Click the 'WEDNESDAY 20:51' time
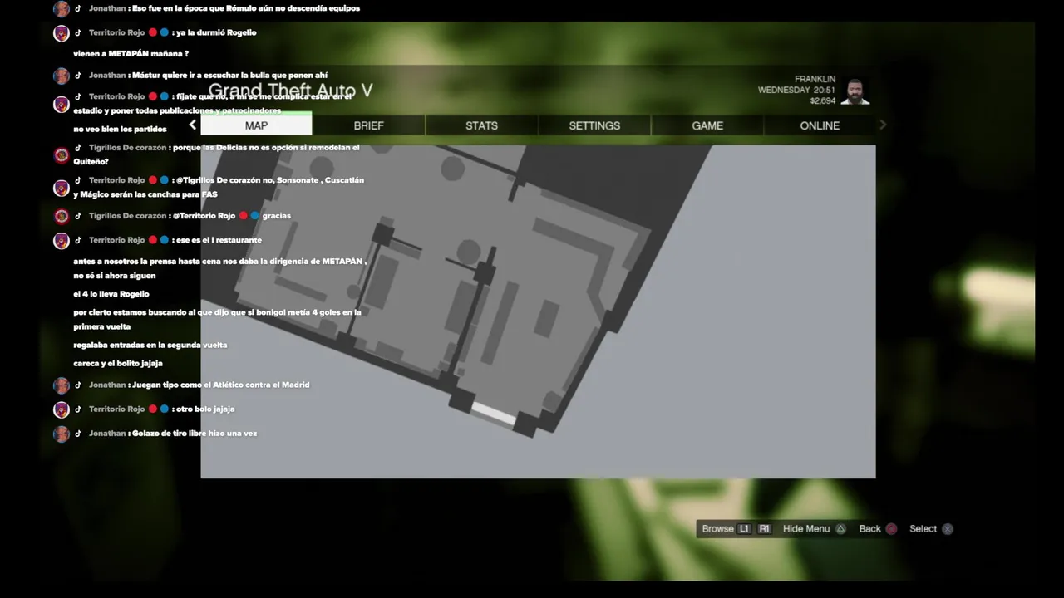 [x=796, y=90]
